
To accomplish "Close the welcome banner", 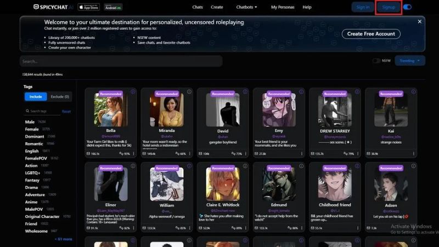I will [419, 21].
